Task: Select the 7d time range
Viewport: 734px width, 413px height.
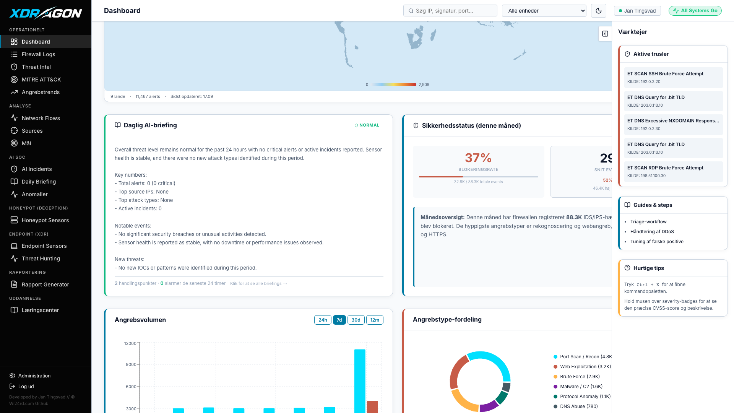Action: tap(339, 320)
